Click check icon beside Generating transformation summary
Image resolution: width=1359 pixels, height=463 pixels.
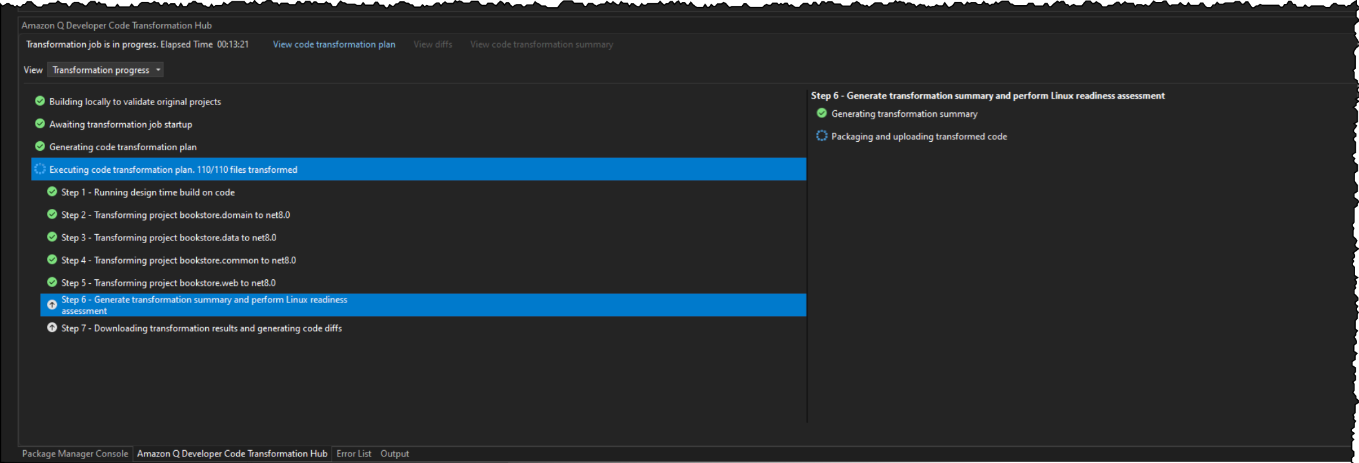pos(821,113)
